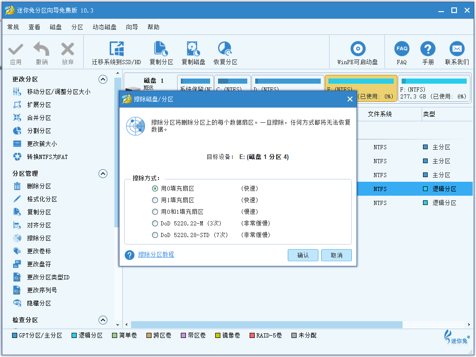
Task: Click the blue question mark help icon in dialog
Action: click(x=130, y=255)
